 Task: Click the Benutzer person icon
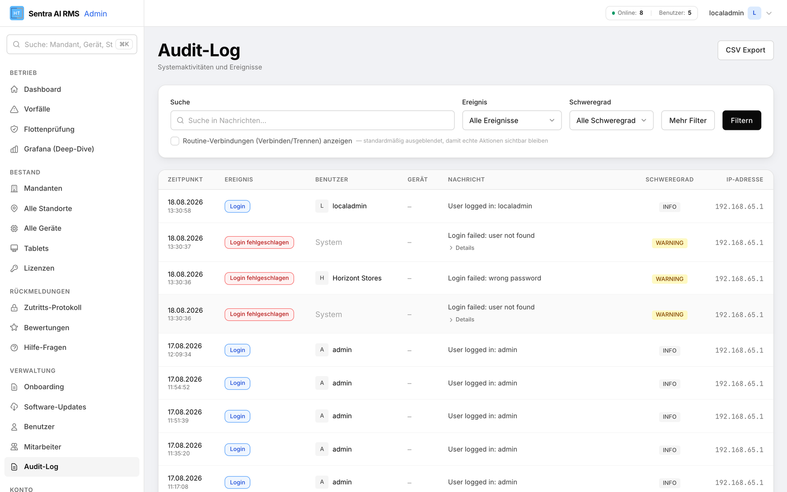point(14,427)
